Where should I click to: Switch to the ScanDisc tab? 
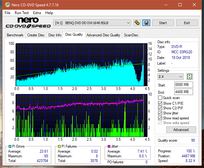[x=131, y=35]
